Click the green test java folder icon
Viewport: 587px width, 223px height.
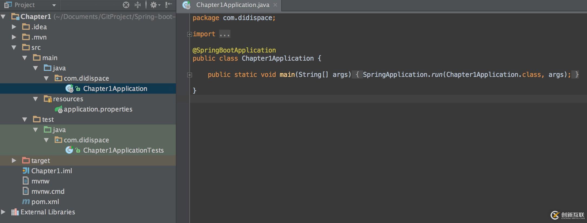pos(48,129)
